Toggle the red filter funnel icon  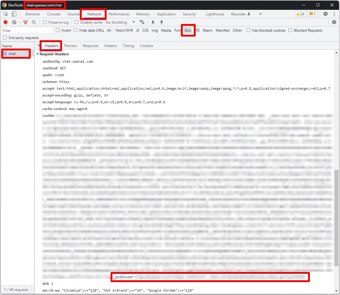(25, 22)
